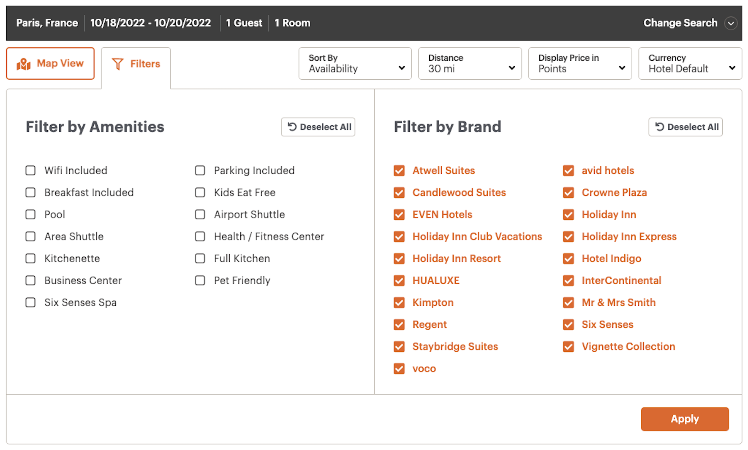Uncheck the Holiday Inn brand checkbox
The height and width of the screenshot is (450, 748).
click(x=568, y=214)
